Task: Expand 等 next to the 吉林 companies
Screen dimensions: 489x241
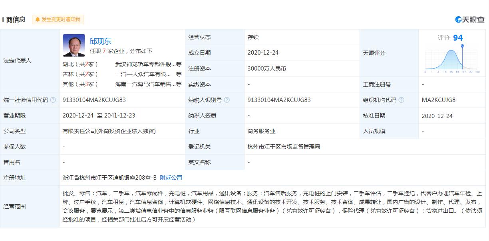Action: [179, 74]
